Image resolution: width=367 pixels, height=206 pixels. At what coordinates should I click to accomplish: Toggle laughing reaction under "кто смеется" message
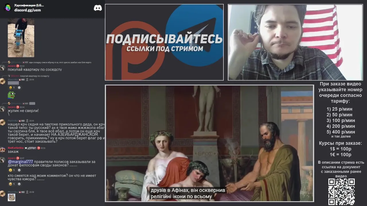tap(12, 184)
